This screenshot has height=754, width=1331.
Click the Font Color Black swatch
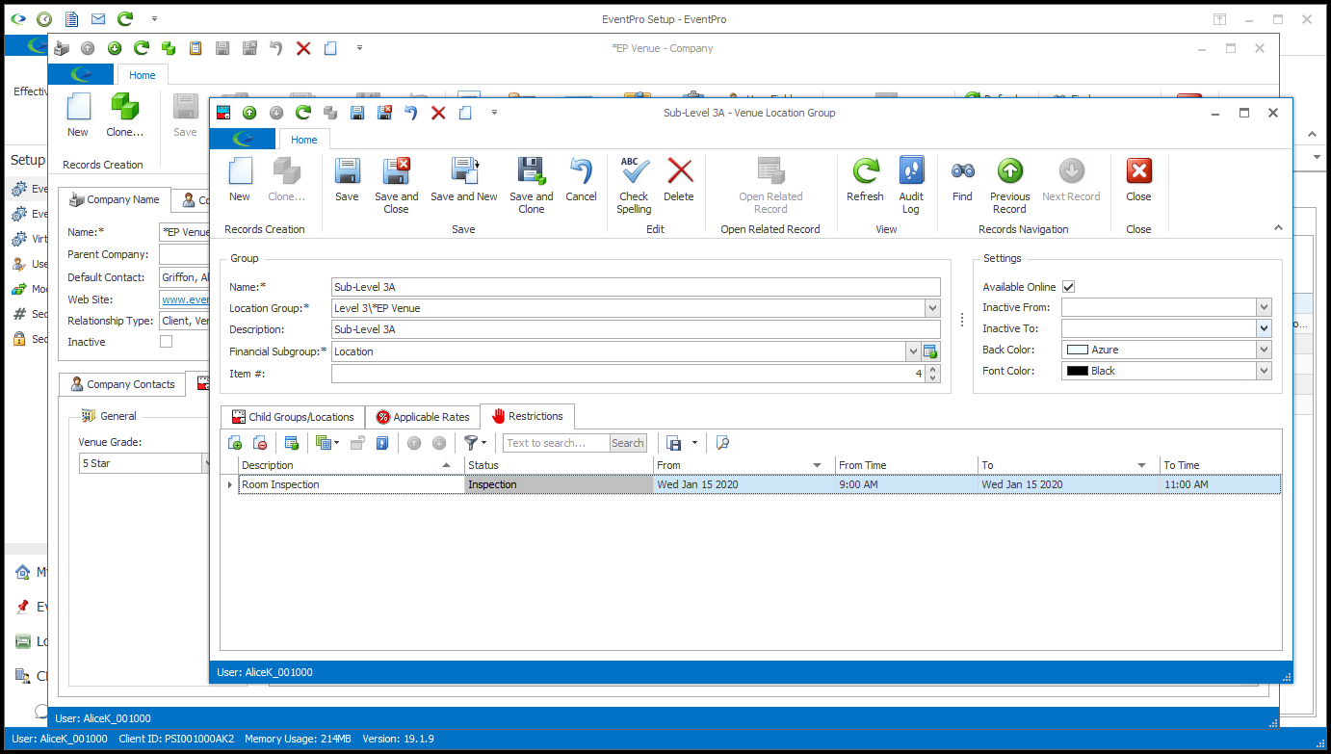coord(1077,371)
